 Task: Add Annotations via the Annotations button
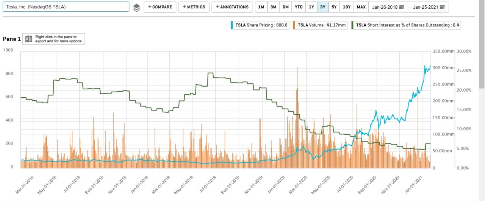(x=232, y=7)
